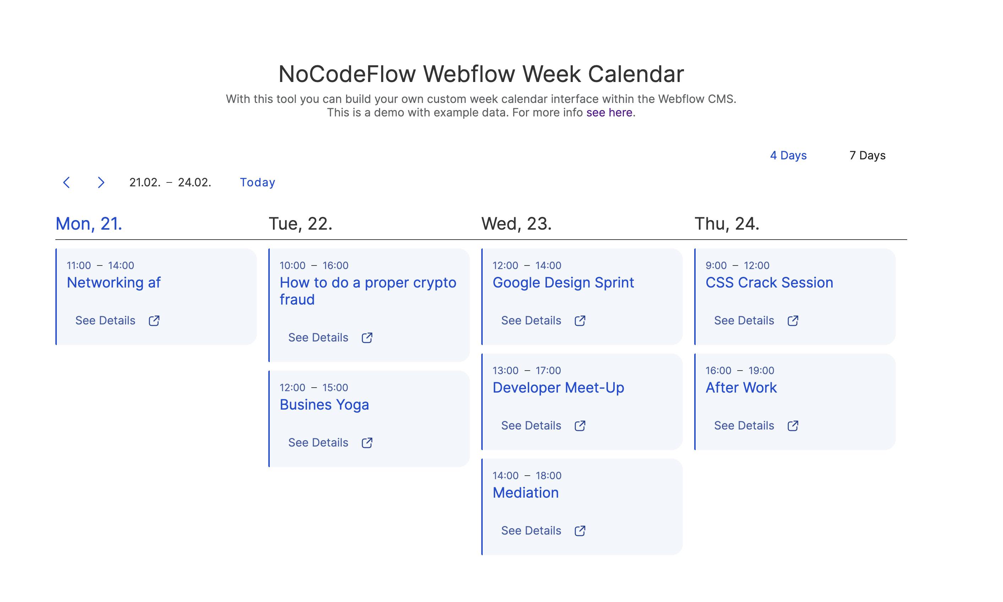Select the Thu, 24. day header
Viewport: 1003px width, 602px height.
tap(727, 224)
